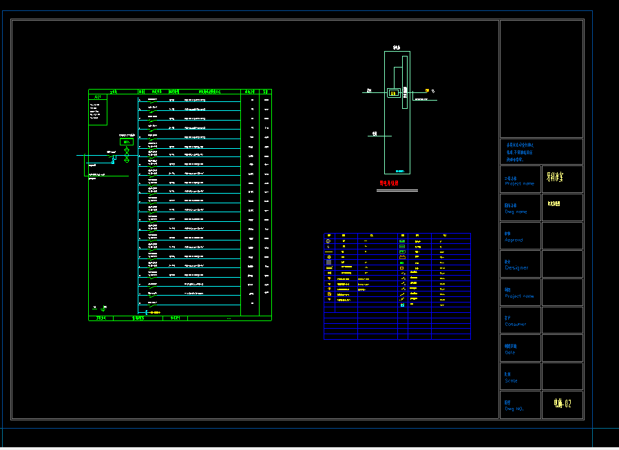Click the green Wh meter box symbol
The image size is (619, 450).
tap(126, 142)
